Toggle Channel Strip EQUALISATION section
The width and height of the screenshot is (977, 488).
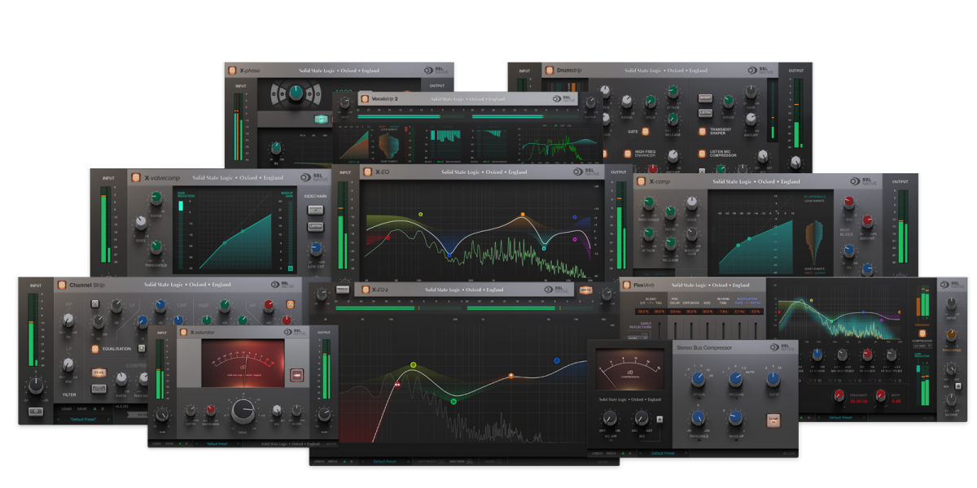tap(94, 350)
